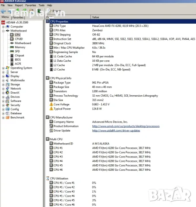Click the Operating System Windows flag icon
The image size is (196, 207).
7,68
